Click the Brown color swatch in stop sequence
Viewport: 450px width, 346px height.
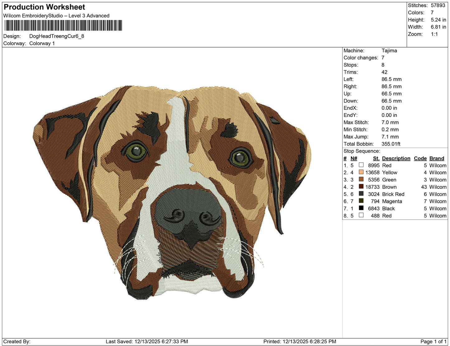[x=361, y=187]
